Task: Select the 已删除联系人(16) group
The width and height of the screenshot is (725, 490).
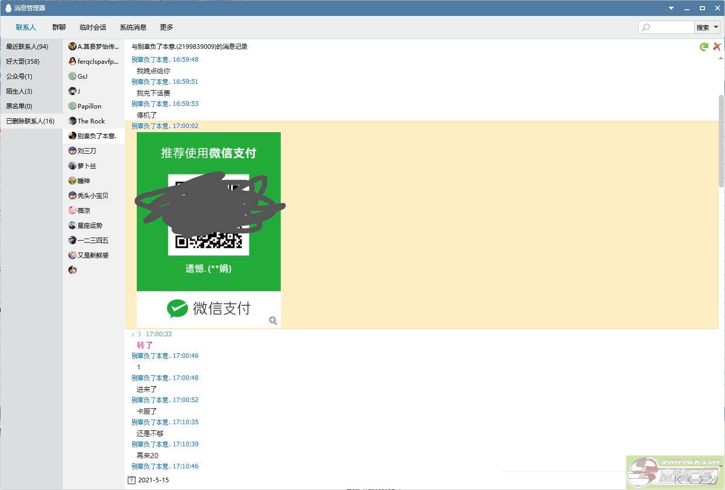Action: click(x=31, y=121)
